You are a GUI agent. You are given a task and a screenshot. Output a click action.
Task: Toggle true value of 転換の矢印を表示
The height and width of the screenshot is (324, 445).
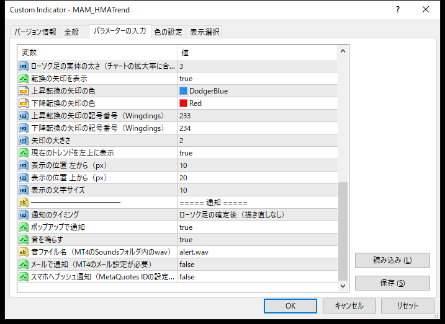pos(257,79)
